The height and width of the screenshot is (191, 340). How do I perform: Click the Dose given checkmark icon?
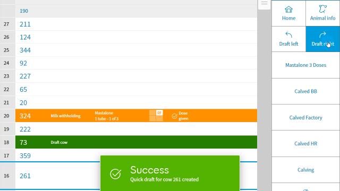point(175,116)
